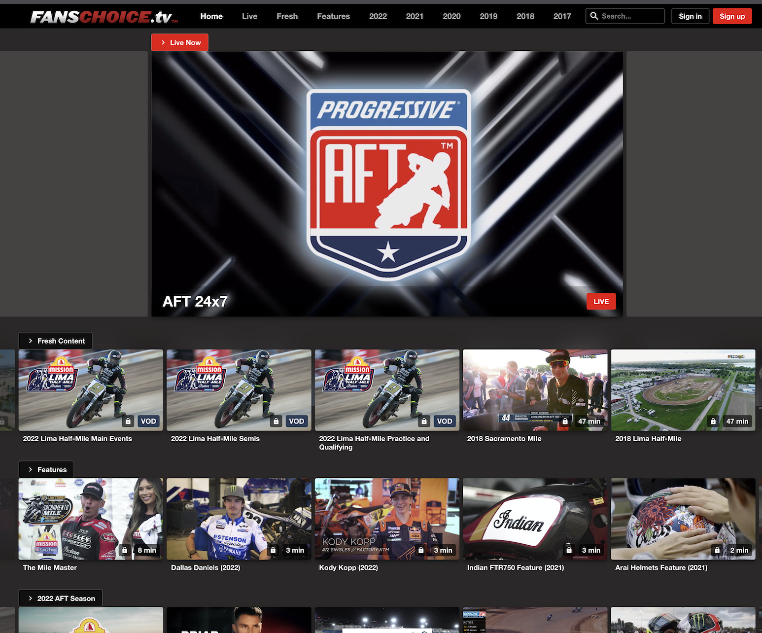This screenshot has width=762, height=633.
Task: Open the Dallas Daniels (2022) thumbnail
Action: 239,519
